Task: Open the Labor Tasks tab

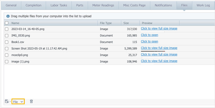Action: [x=59, y=5]
